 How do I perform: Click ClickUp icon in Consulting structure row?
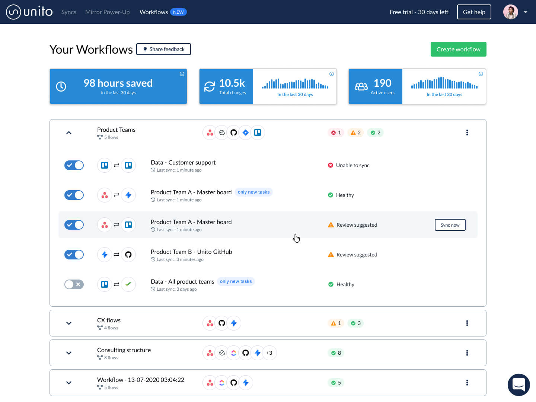(x=234, y=353)
